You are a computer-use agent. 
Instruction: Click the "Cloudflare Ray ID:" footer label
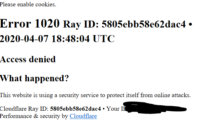point(24,109)
